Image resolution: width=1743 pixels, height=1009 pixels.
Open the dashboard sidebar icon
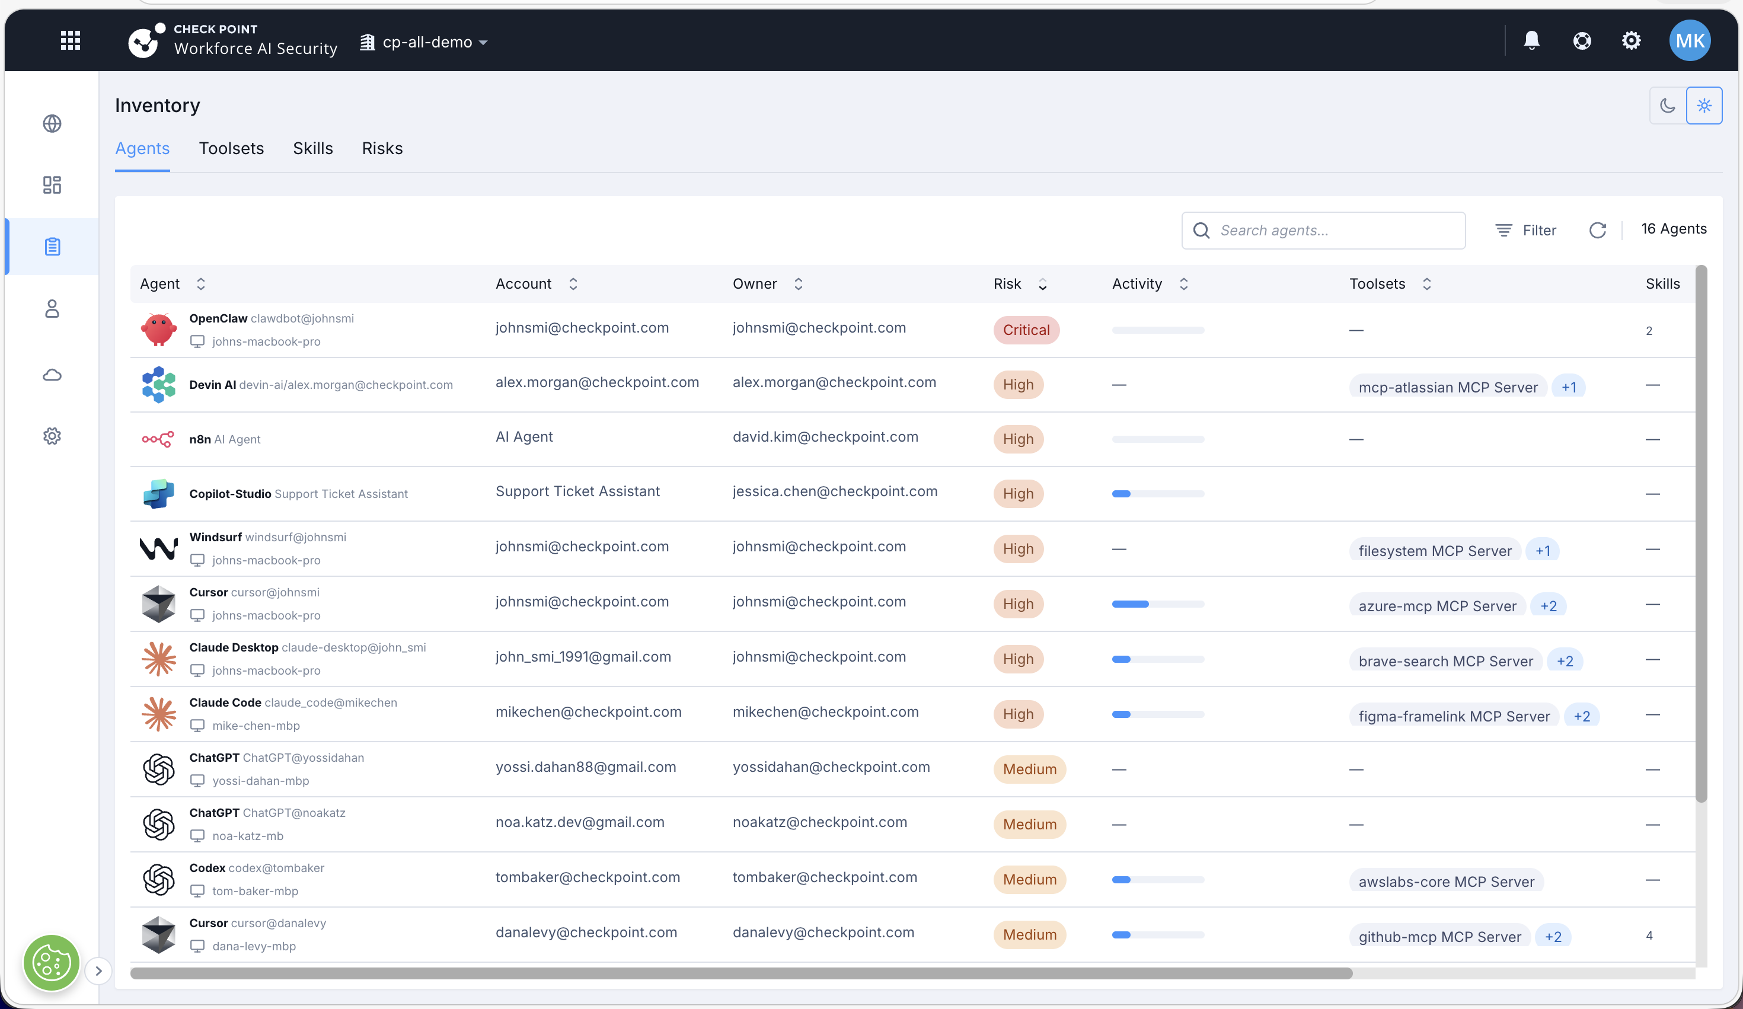point(52,184)
